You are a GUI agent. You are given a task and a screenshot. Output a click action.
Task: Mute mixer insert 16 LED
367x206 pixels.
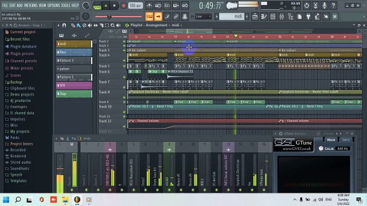point(264,190)
